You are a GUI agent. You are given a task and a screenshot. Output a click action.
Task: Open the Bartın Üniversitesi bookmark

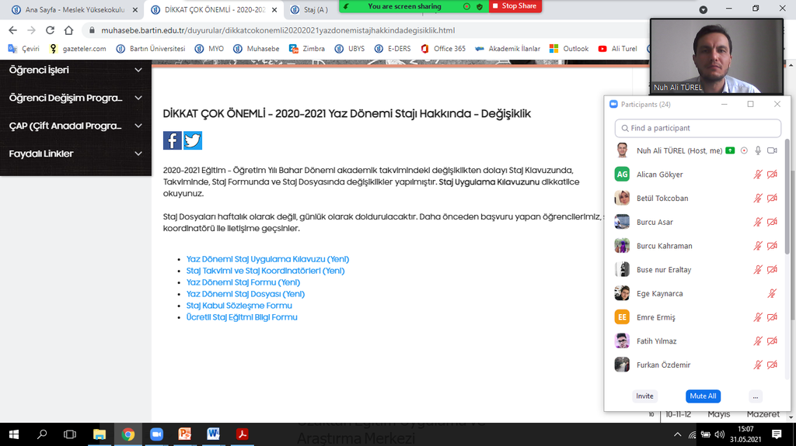point(151,49)
